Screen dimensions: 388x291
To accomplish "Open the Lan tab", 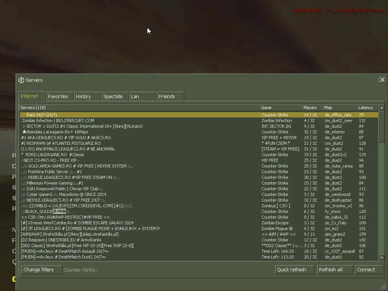I will point(142,97).
